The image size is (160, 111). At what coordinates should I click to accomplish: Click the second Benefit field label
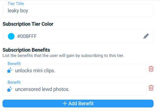point(14,82)
